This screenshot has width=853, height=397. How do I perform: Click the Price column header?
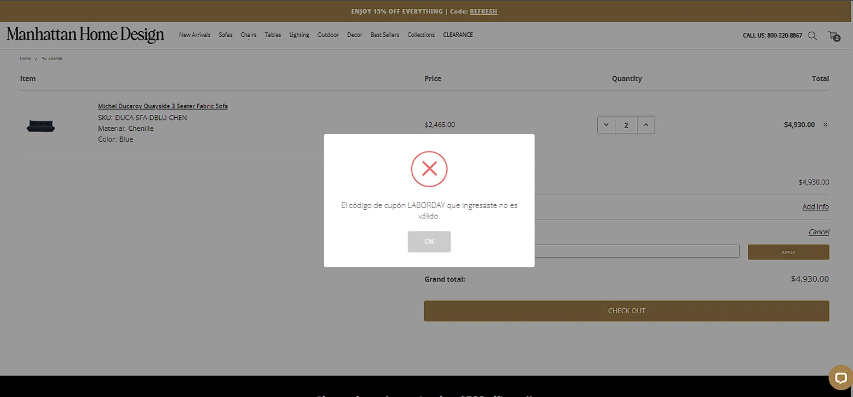433,78
